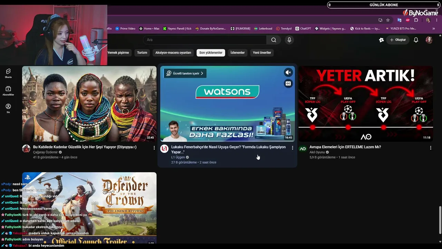
Task: Open YouTube notifications bell
Action: pyautogui.click(x=416, y=40)
